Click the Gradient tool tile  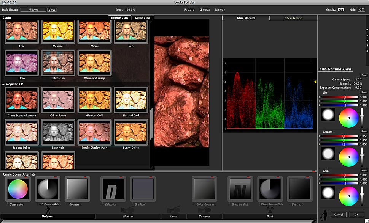click(x=143, y=189)
